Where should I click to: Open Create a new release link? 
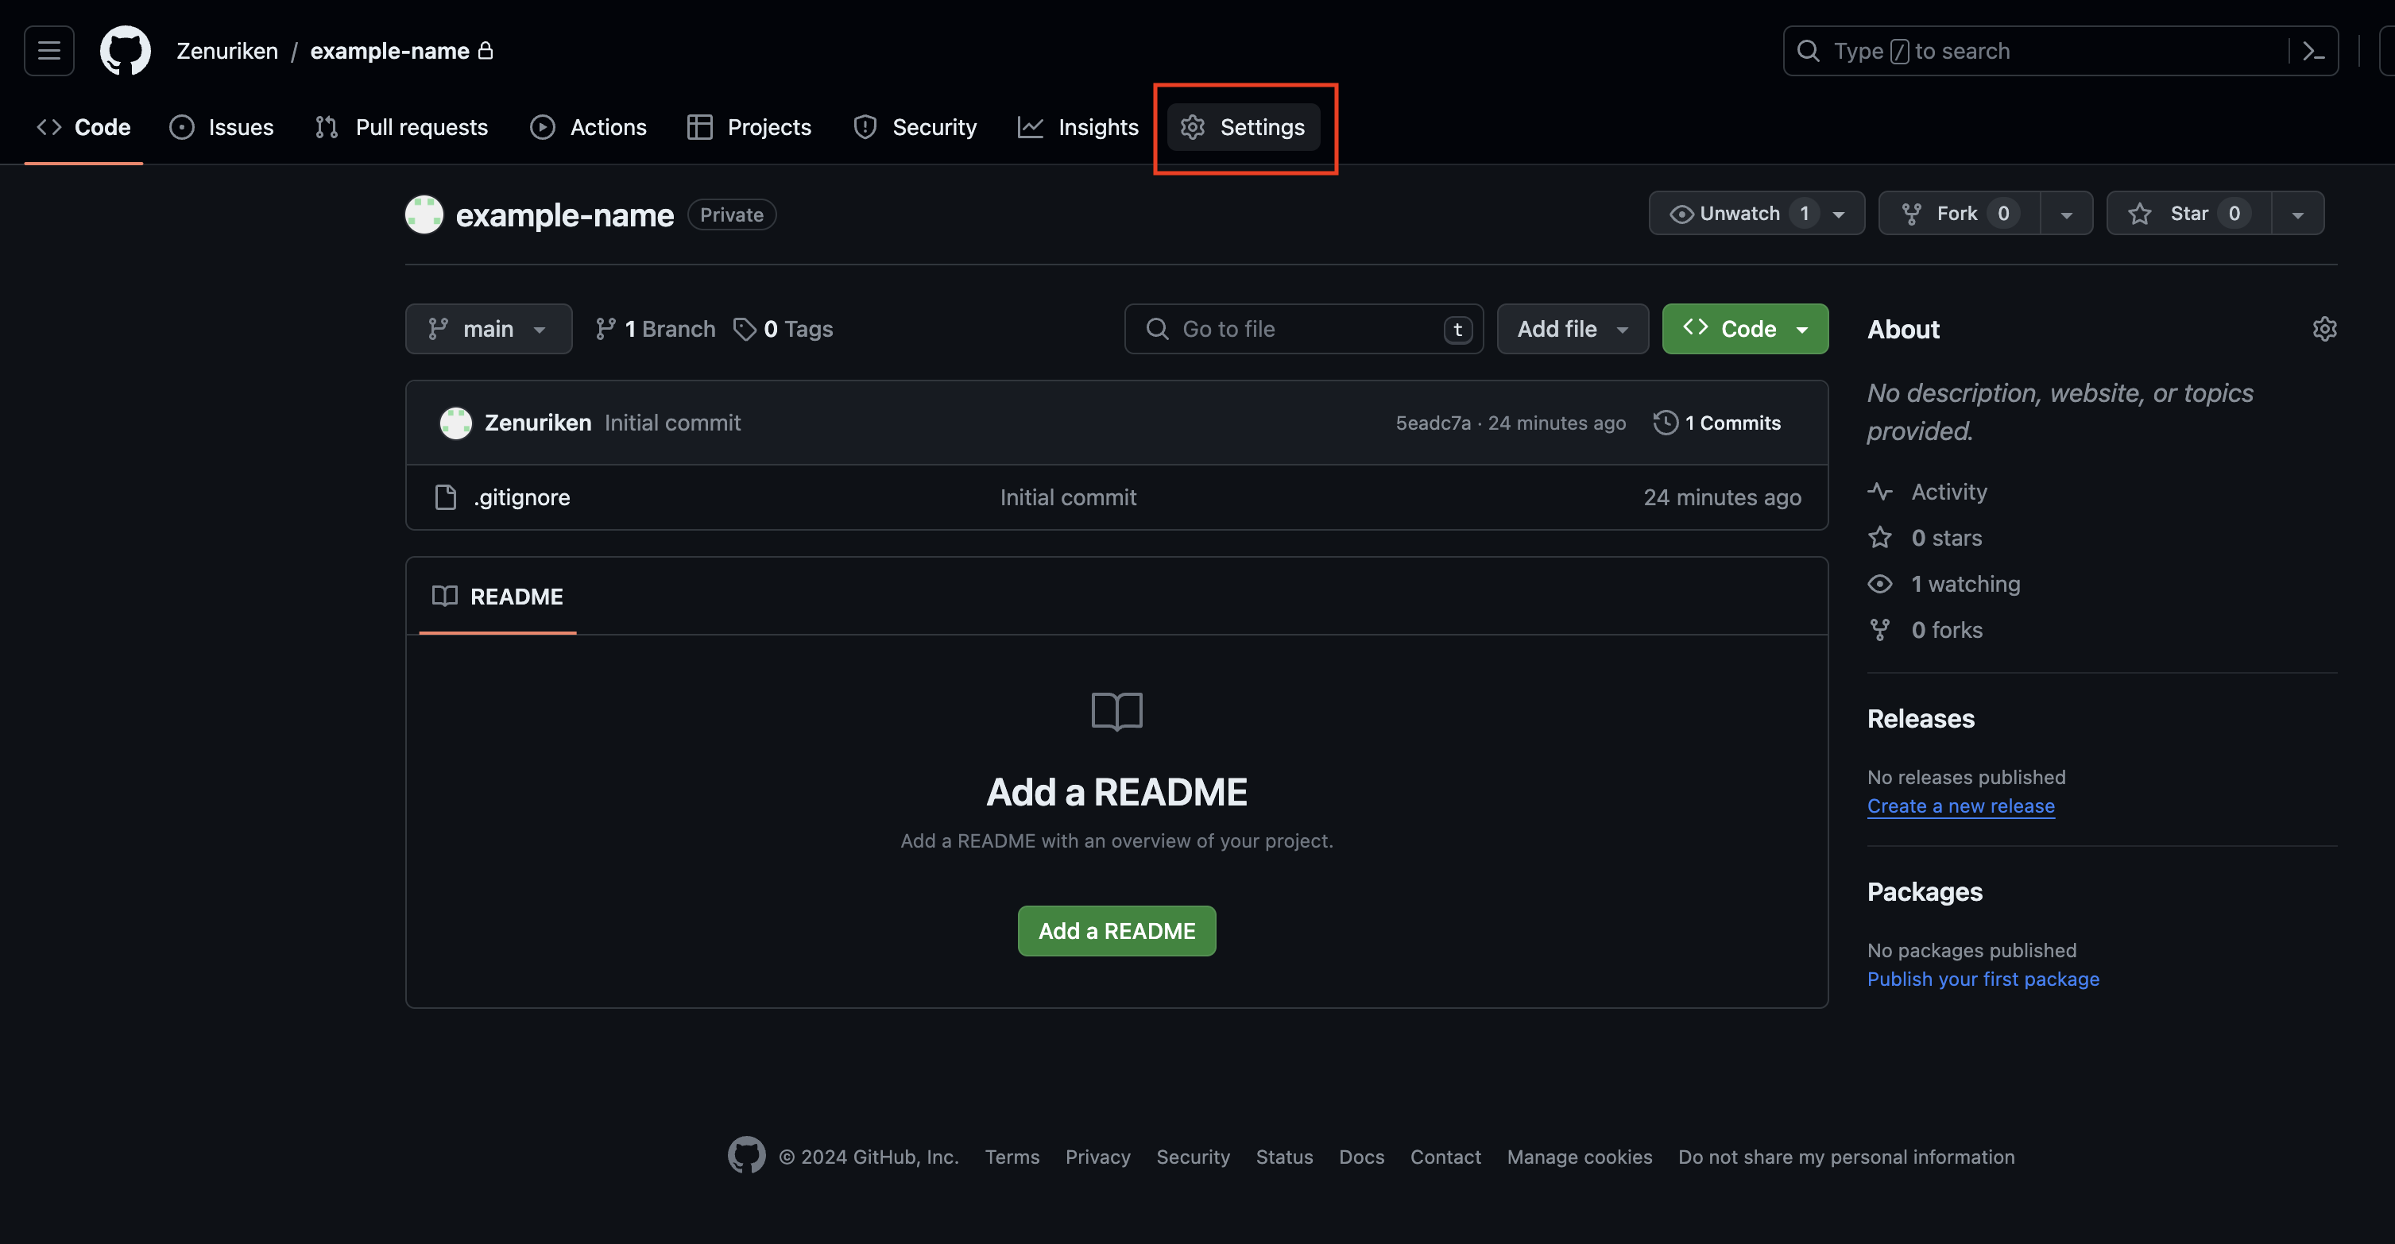[x=1961, y=806]
